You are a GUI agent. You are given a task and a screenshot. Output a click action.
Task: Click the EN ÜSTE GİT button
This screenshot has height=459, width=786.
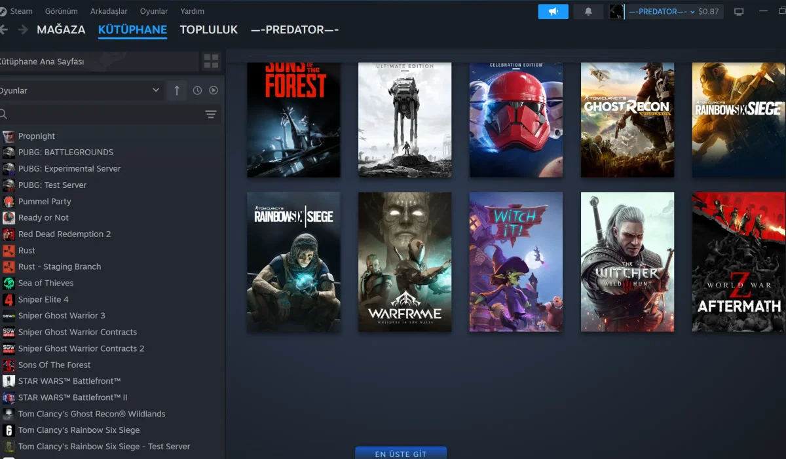400,453
